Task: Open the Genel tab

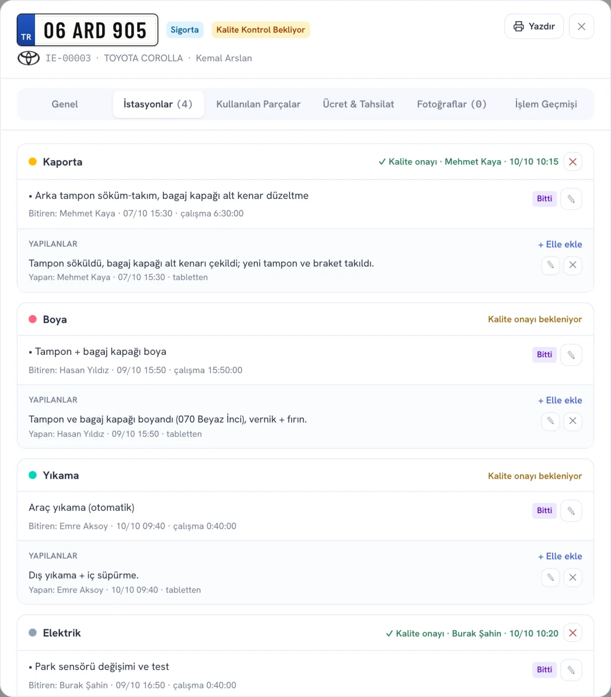Action: (65, 104)
